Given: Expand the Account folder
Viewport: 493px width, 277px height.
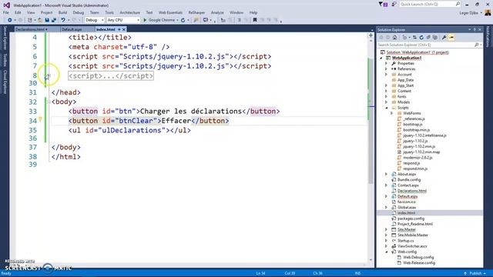Looking at the screenshot, I should [x=387, y=75].
